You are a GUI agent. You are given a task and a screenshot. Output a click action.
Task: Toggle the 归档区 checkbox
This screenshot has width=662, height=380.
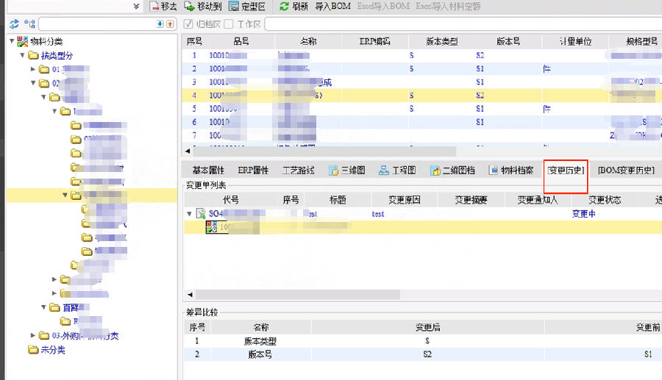pos(188,24)
